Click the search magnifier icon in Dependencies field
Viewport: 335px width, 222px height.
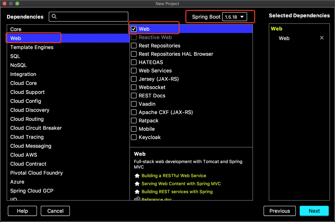54,16
